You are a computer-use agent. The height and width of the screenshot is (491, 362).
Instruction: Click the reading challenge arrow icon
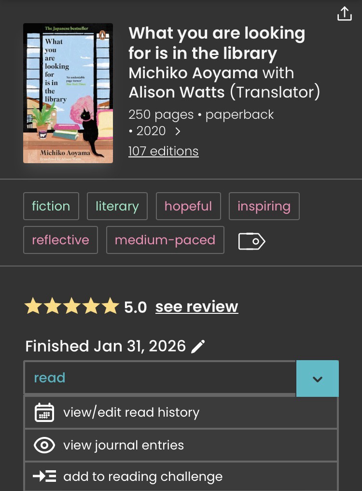coord(44,477)
